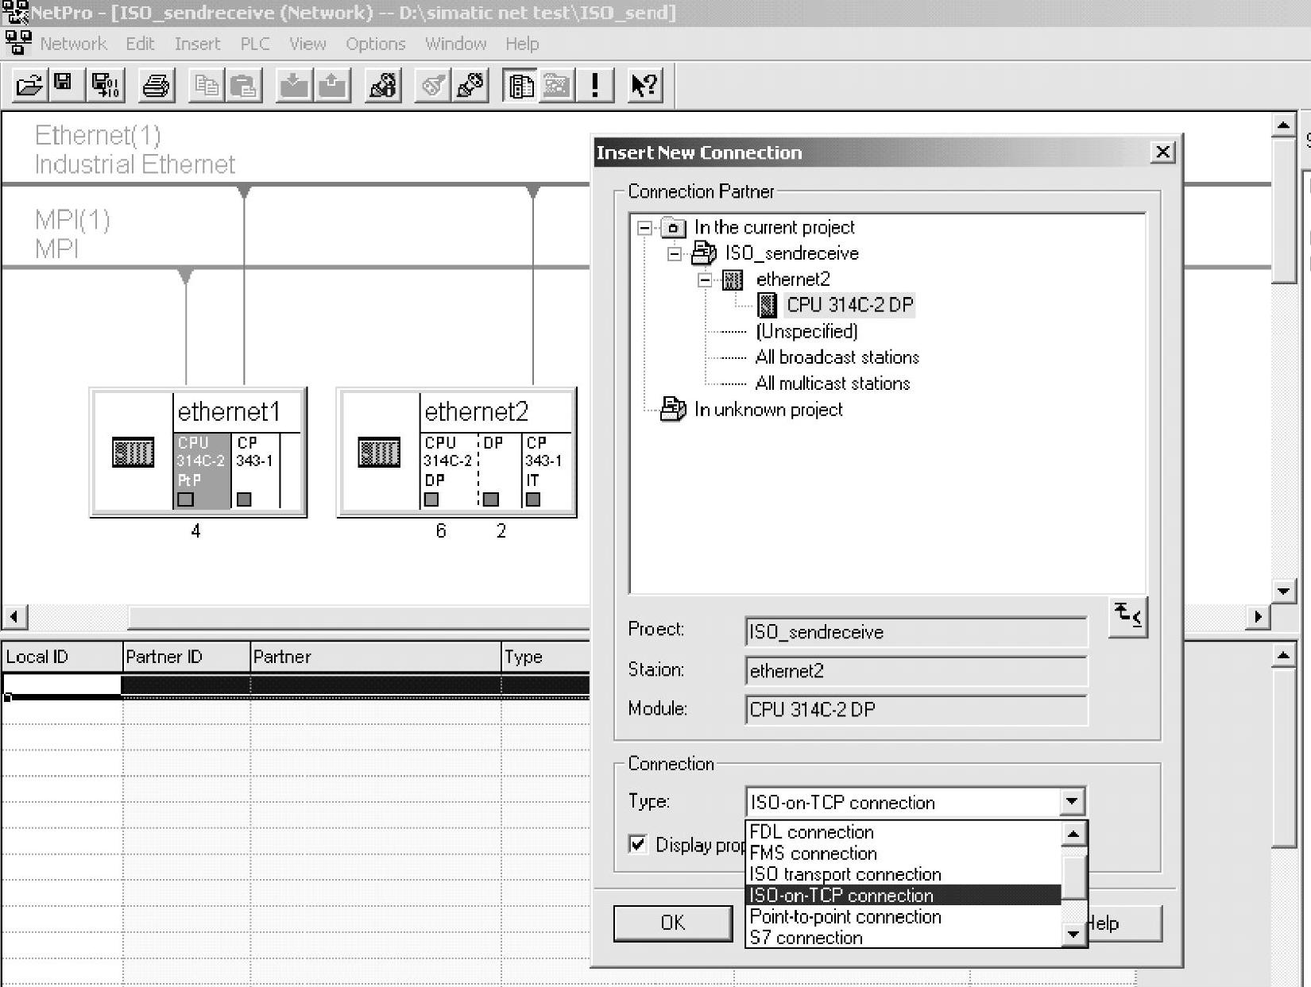Select FDL connection from the list
This screenshot has height=987, width=1311.
tap(903, 831)
